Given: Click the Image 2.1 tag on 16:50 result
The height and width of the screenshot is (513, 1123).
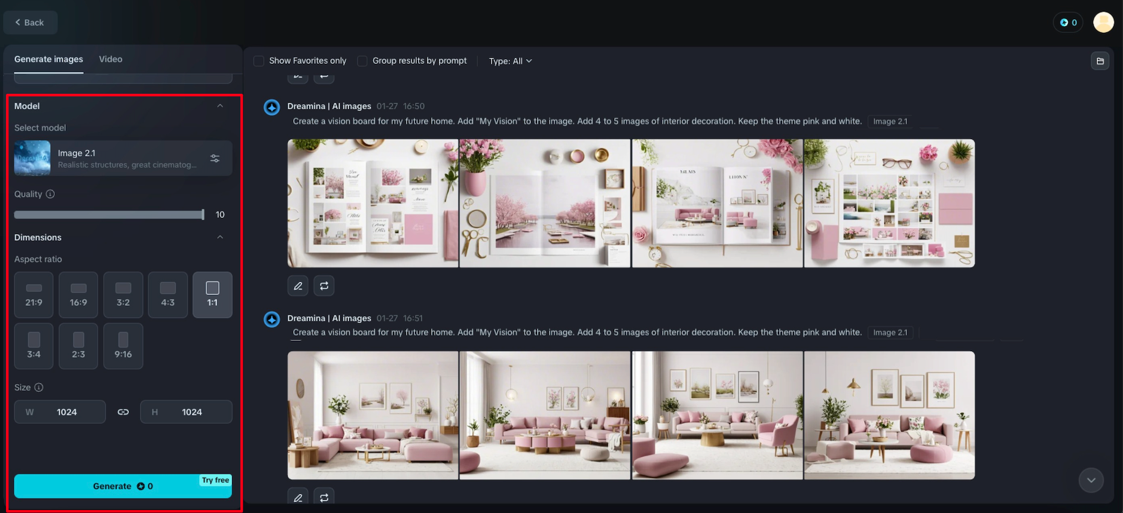Looking at the screenshot, I should (x=890, y=121).
